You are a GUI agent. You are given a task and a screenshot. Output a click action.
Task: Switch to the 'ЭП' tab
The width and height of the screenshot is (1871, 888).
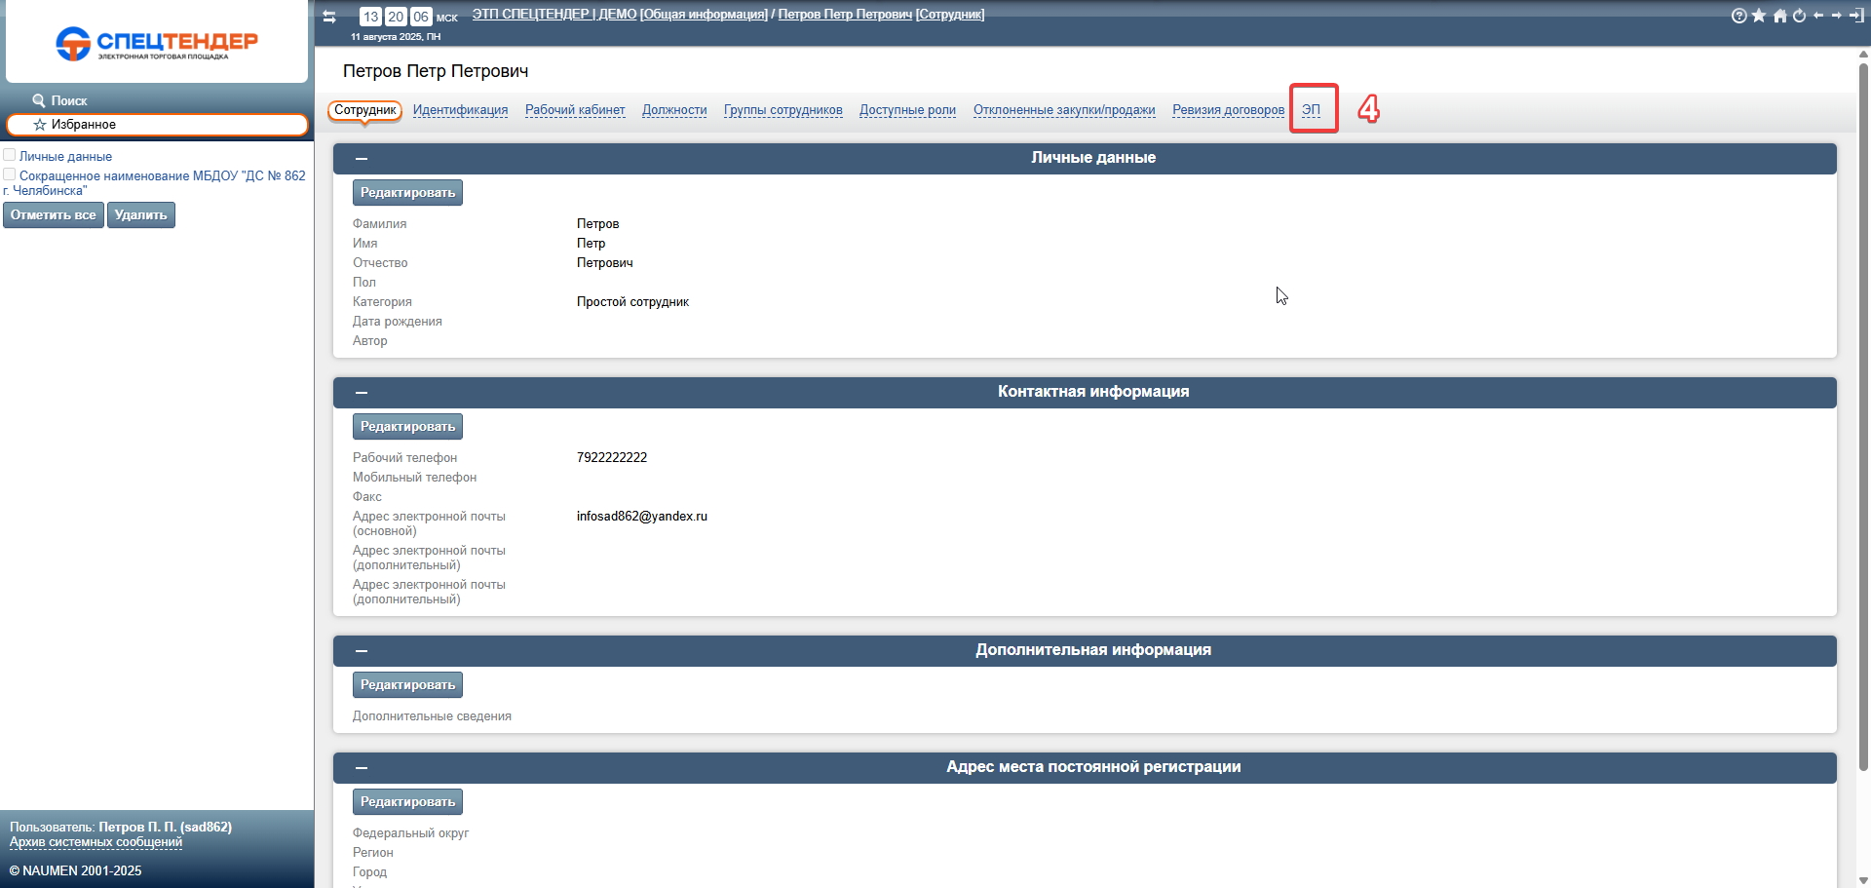[x=1312, y=110]
